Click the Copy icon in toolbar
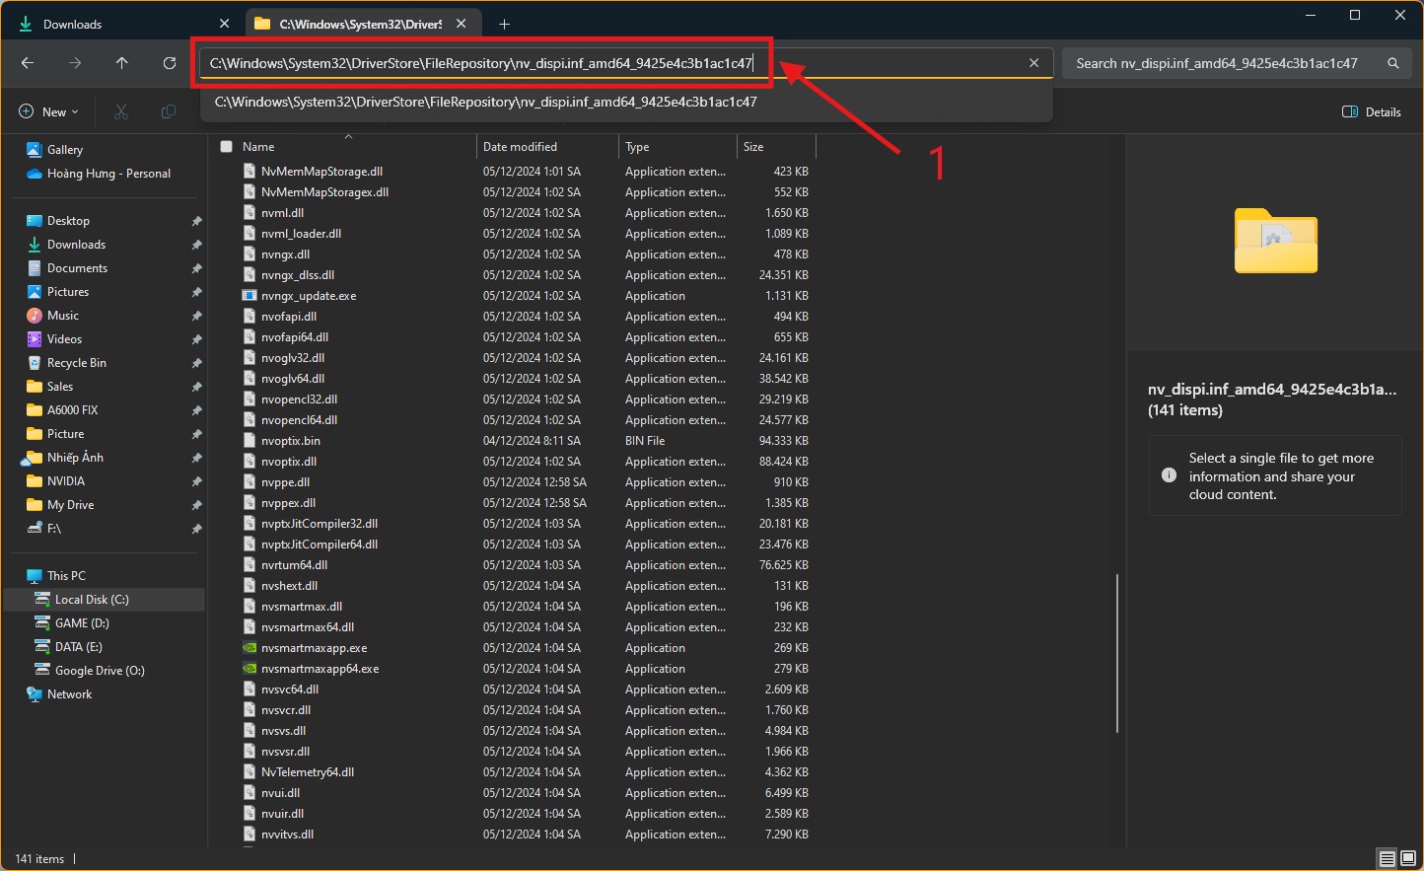Screen dimensions: 1424x871 169,111
